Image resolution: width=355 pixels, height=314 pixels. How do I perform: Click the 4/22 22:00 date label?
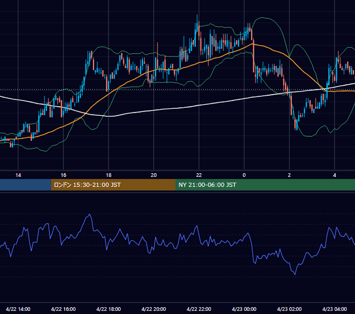(199, 309)
